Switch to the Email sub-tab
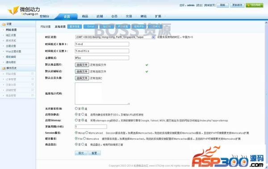Image resolution: width=268 pixels, height=169 pixels. tap(91, 27)
